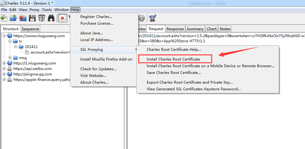Switch to the Notes tab
Screen dimensions: 305x149
225,29
